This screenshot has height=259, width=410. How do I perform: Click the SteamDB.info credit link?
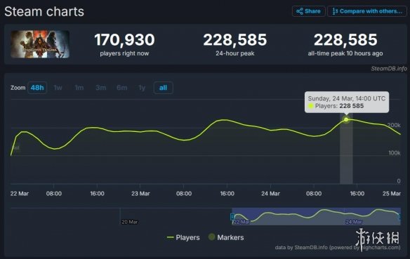[389, 69]
